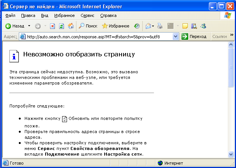Click the page icon in address bar
This screenshot has width=236, height=168.
click(23, 37)
